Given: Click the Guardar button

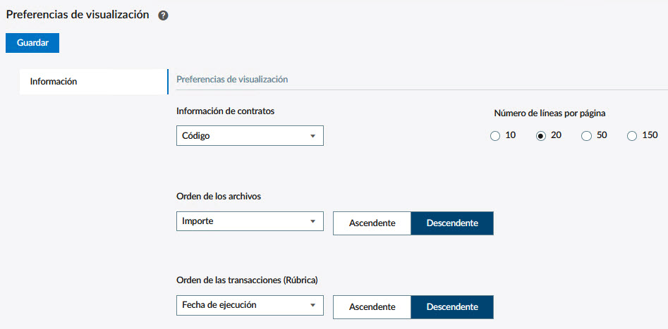Looking at the screenshot, I should [32, 43].
